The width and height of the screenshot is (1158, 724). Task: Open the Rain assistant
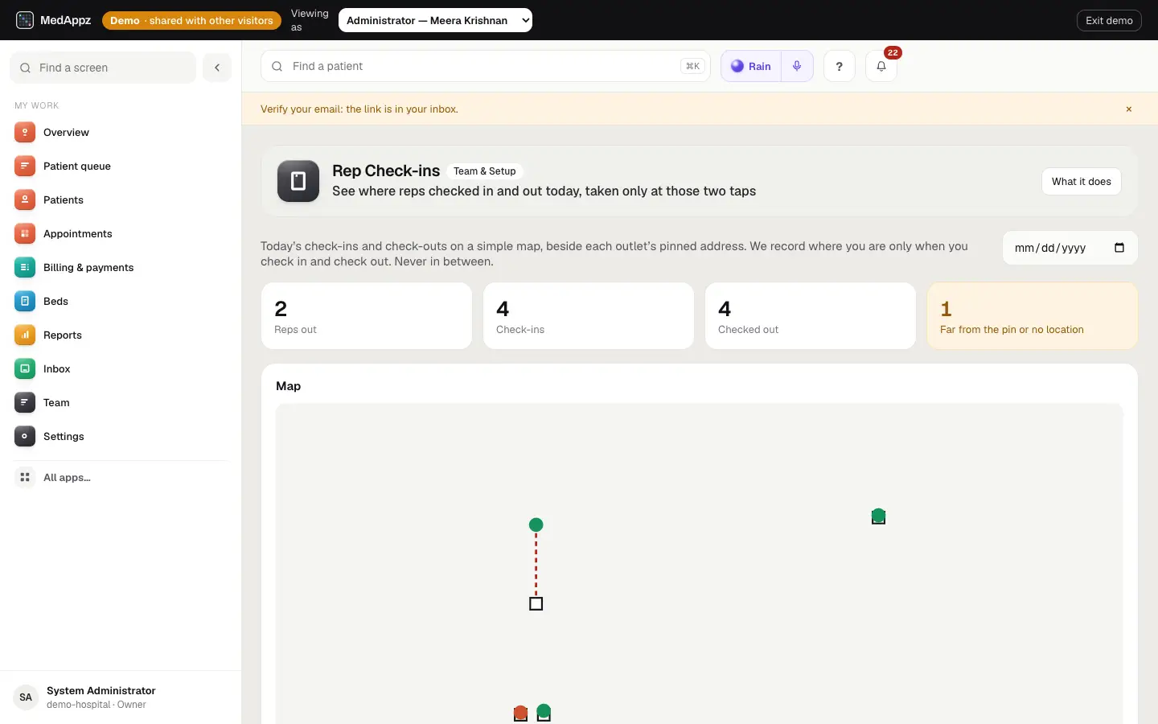(751, 66)
